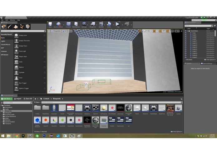
Task: Toggle visibility eye for Cube15
Action: [185, 47]
